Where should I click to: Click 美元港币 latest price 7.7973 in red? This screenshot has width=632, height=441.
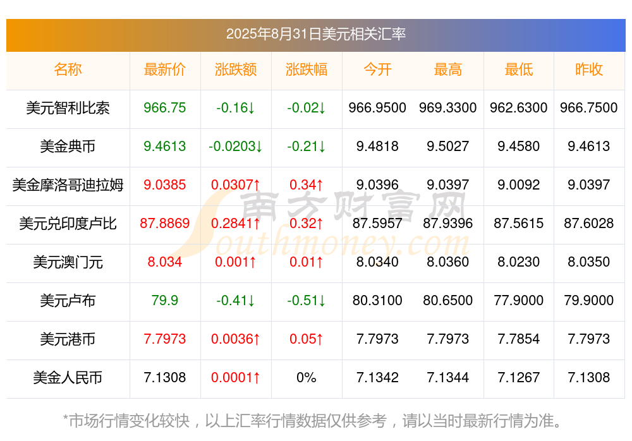165,339
